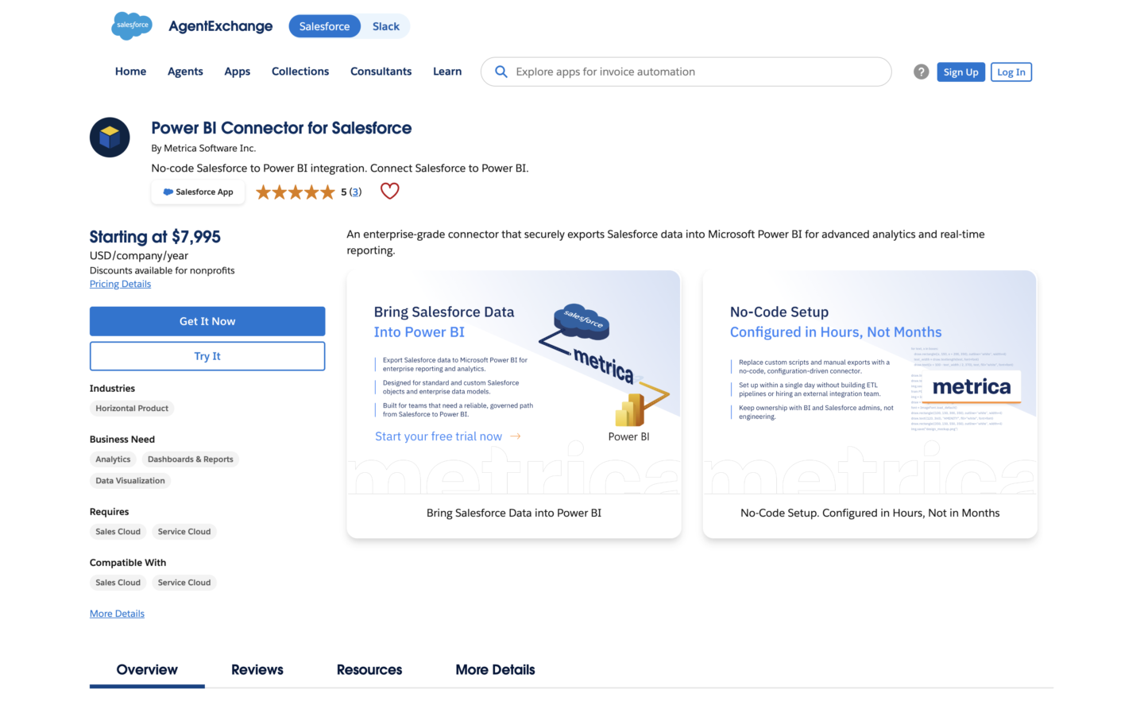Image resolution: width=1144 pixels, height=717 pixels.
Task: Click the search magnifier icon
Action: 500,72
